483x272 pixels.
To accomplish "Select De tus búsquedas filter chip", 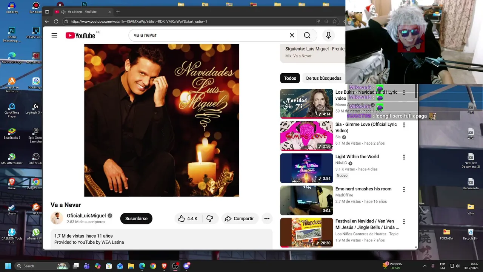I will [323, 78].
